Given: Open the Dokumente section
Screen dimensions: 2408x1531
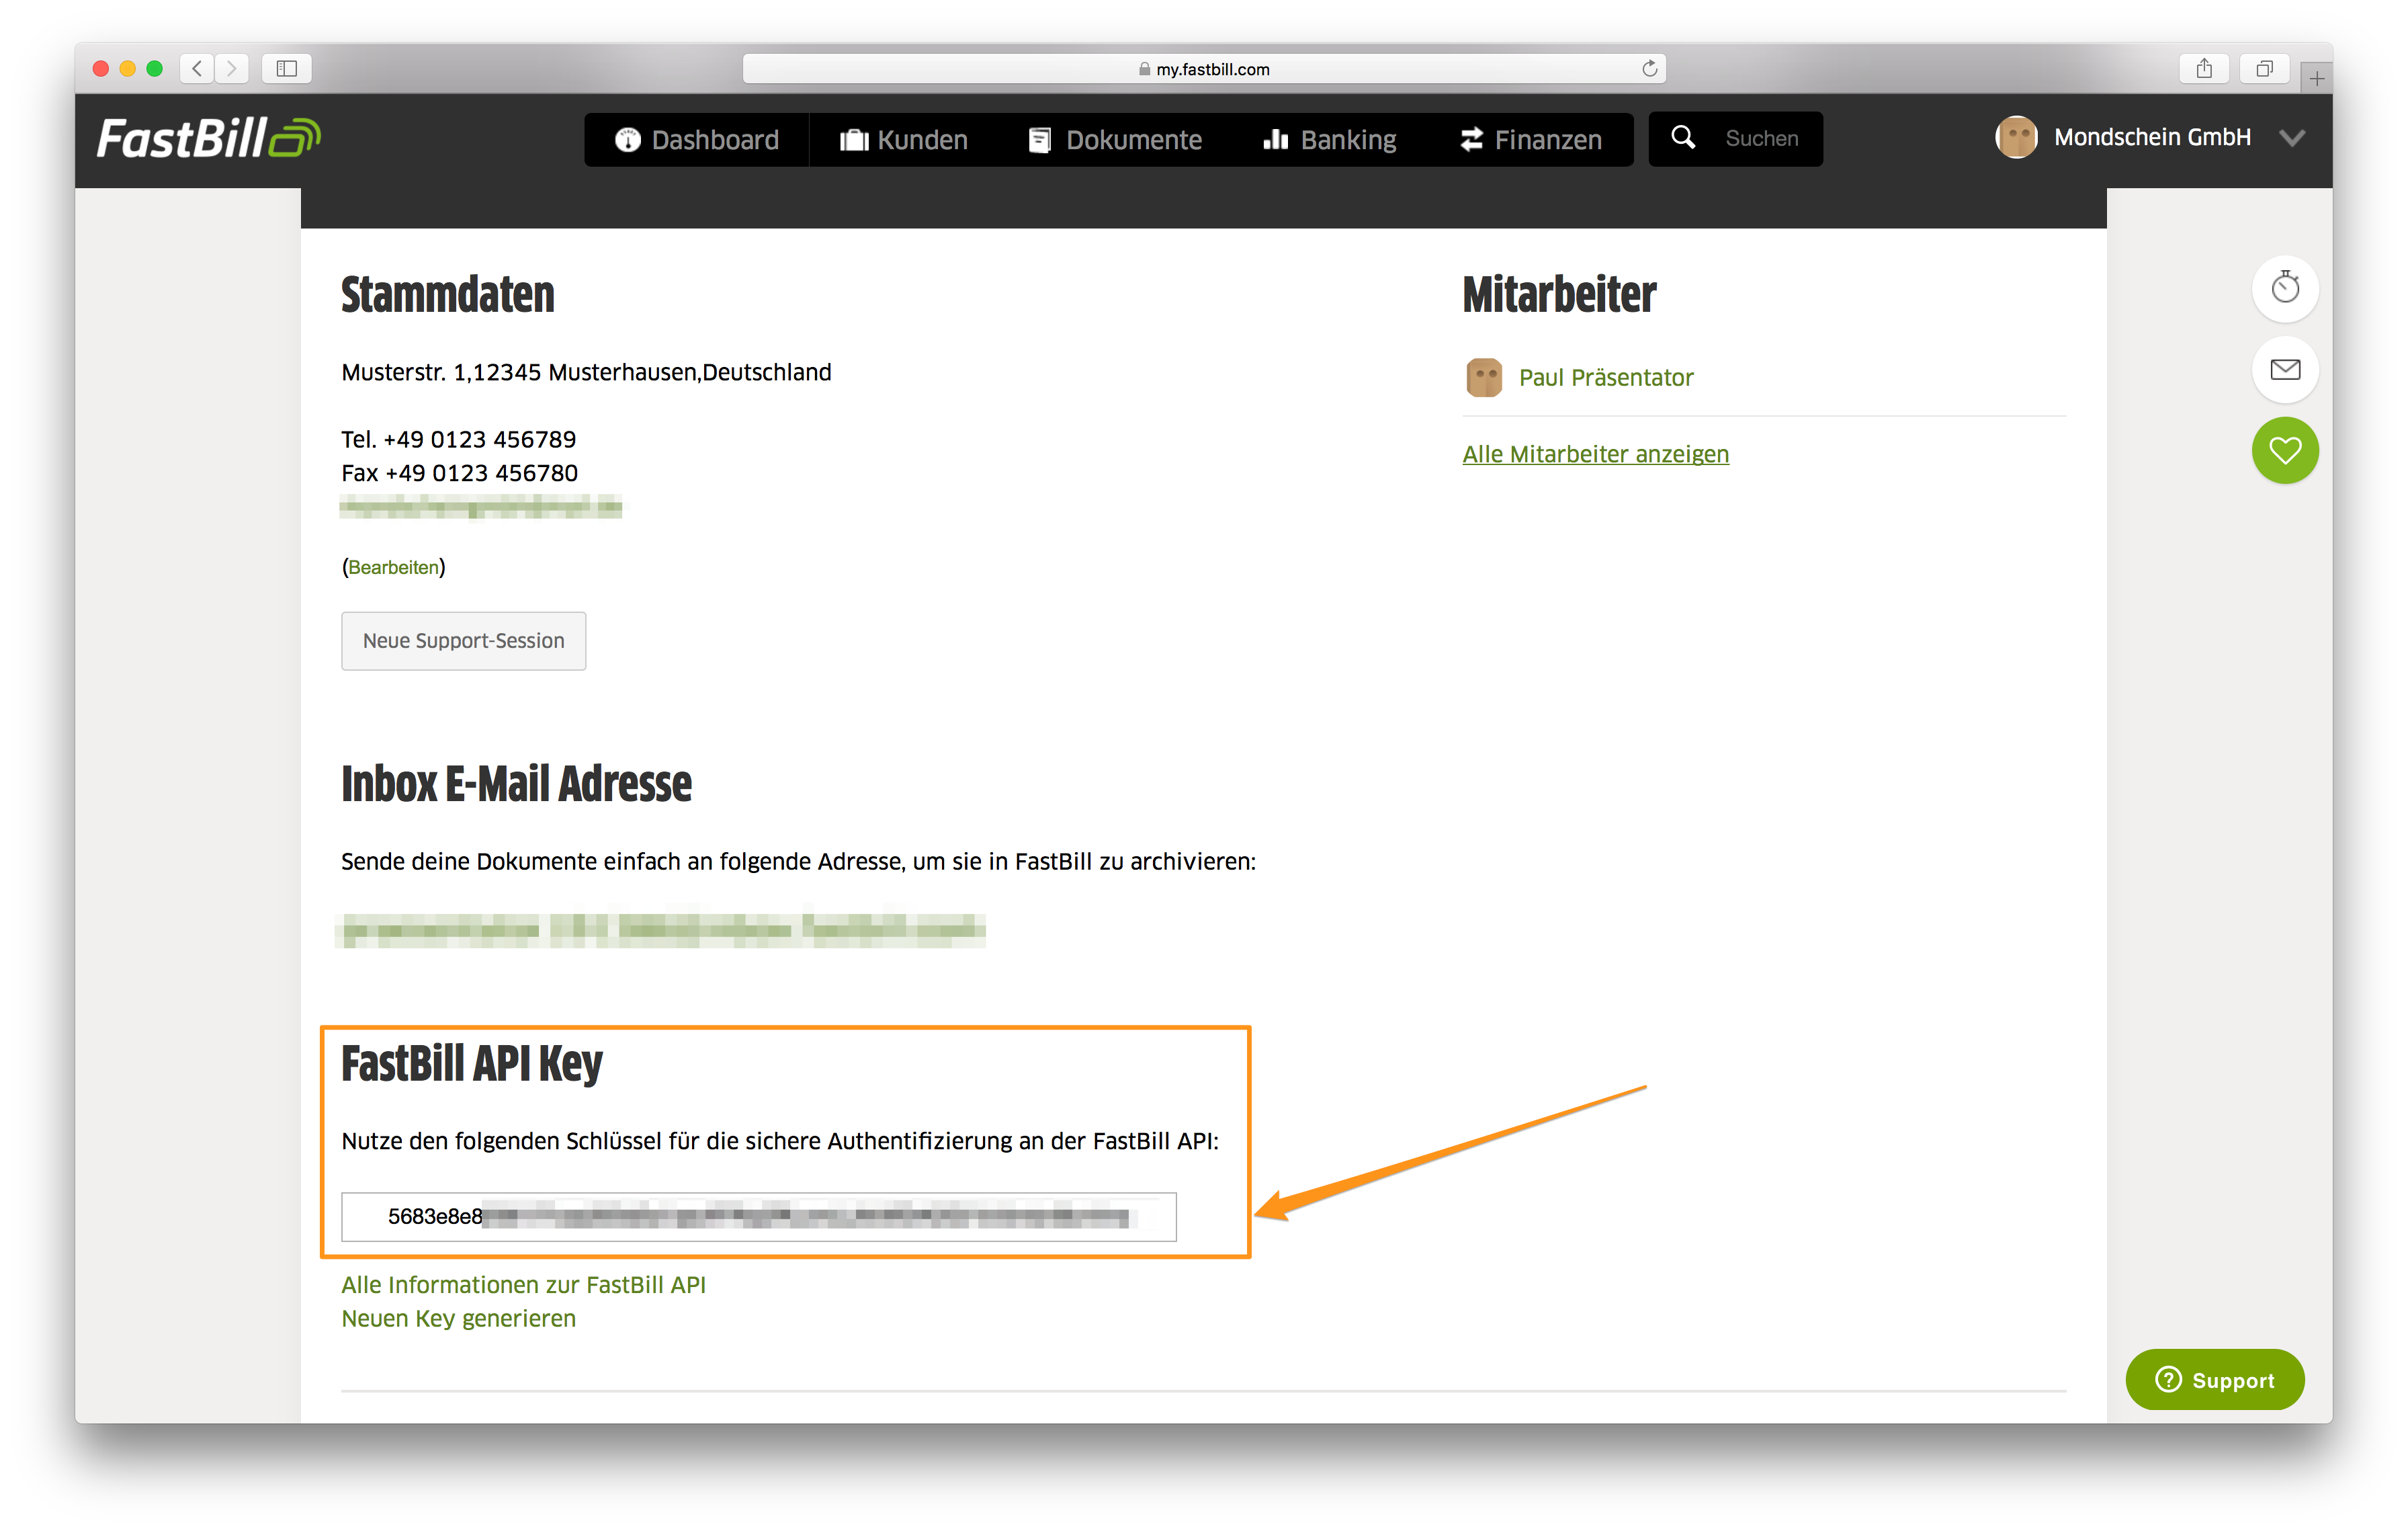Looking at the screenshot, I should coord(1115,139).
